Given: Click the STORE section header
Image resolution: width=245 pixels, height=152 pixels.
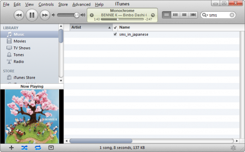Looking at the screenshot, I should click(x=9, y=71).
